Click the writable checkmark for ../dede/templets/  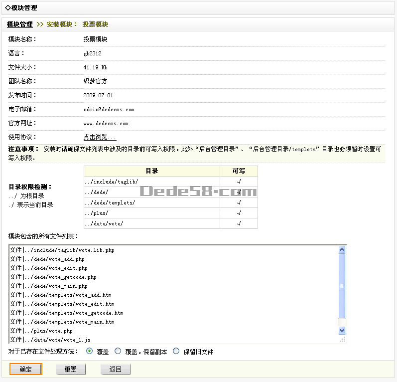point(239,202)
